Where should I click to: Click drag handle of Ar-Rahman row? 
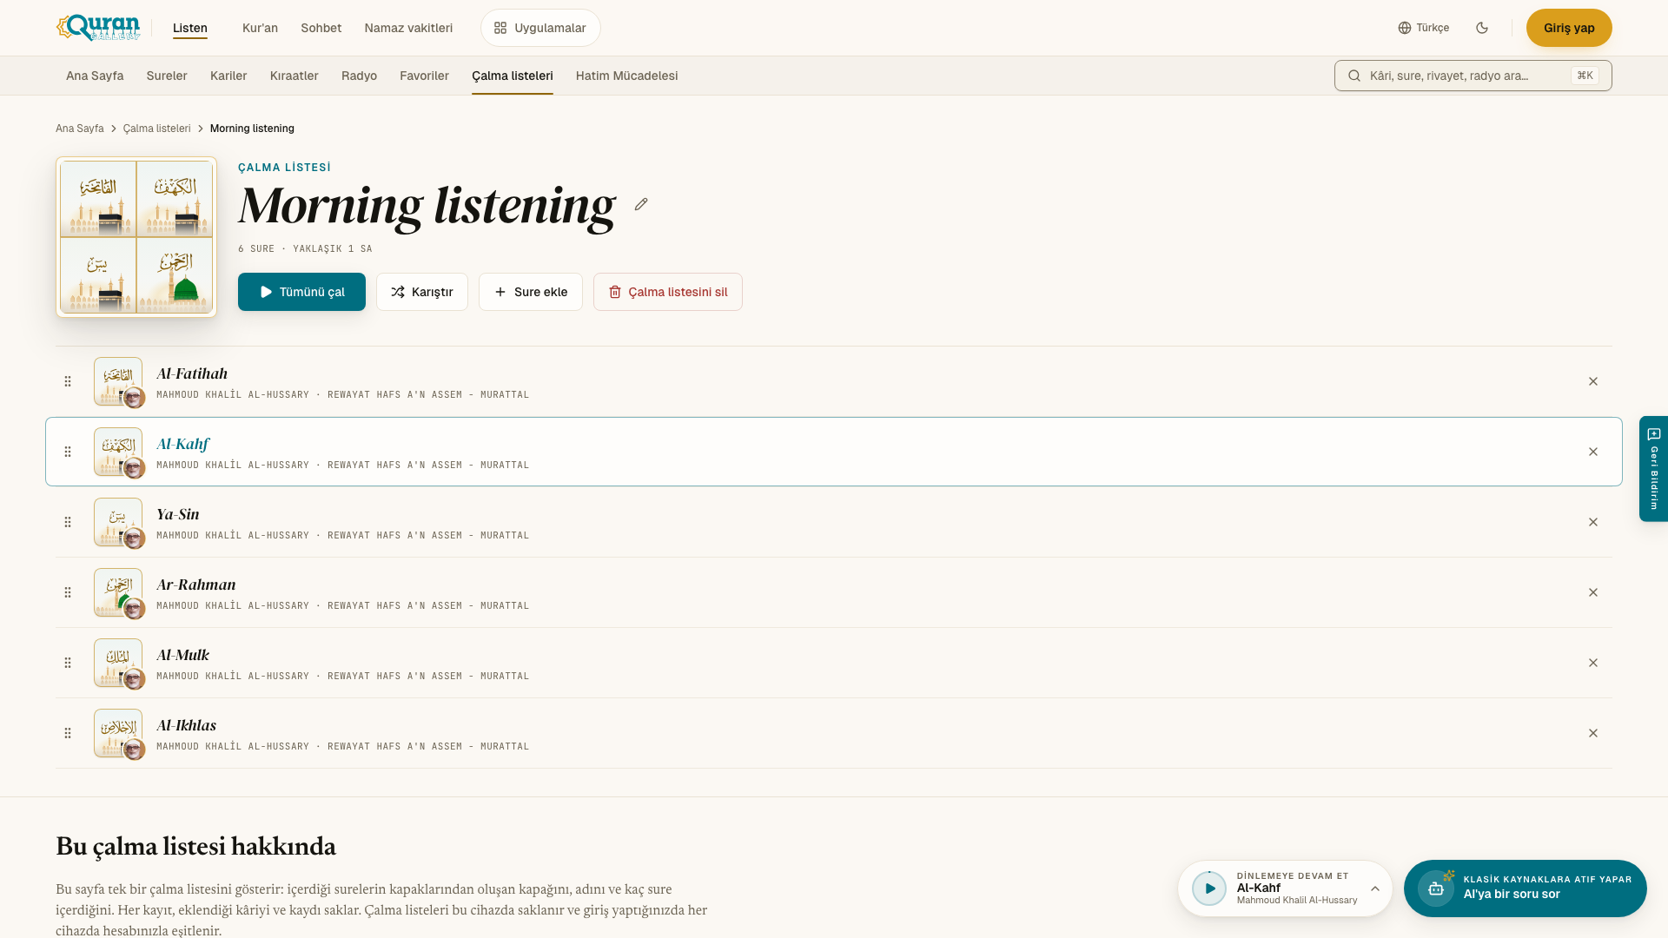[68, 592]
